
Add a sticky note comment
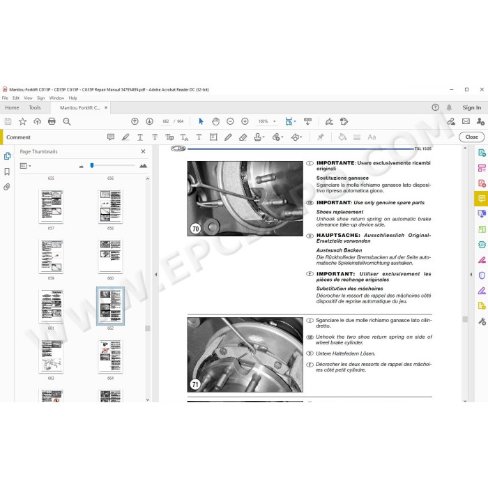111,137
